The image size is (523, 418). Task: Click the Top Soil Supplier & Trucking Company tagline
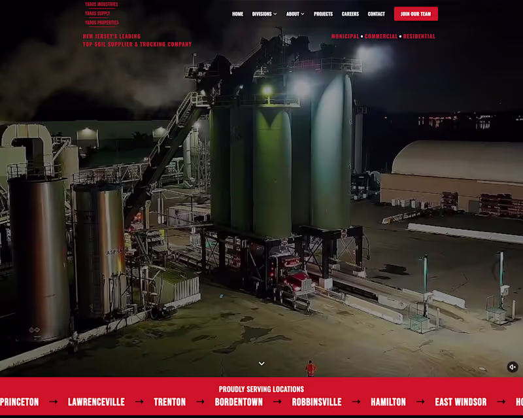pyautogui.click(x=137, y=44)
